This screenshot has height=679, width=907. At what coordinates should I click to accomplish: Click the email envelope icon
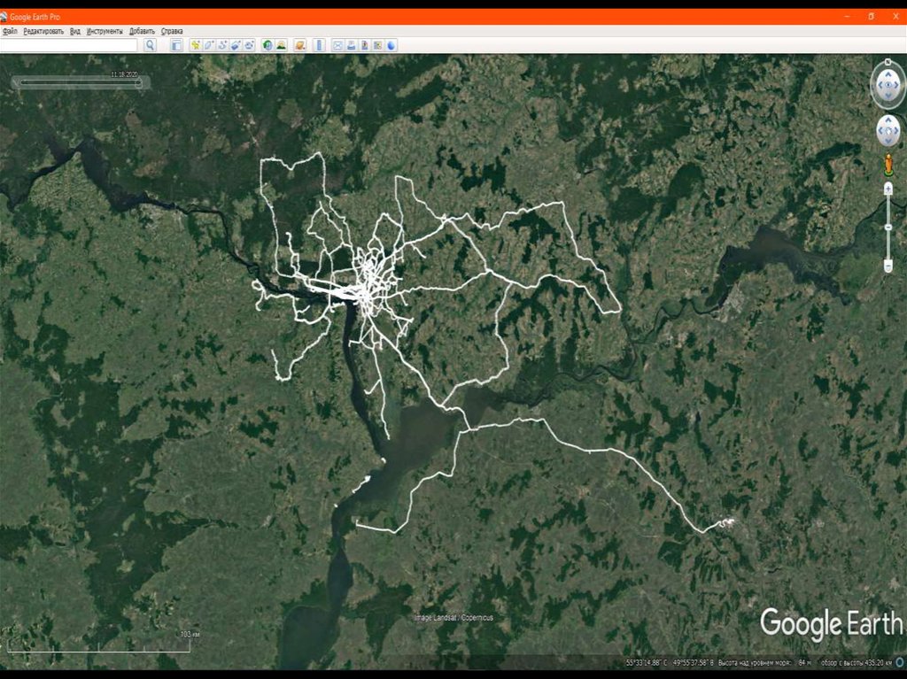coord(337,45)
